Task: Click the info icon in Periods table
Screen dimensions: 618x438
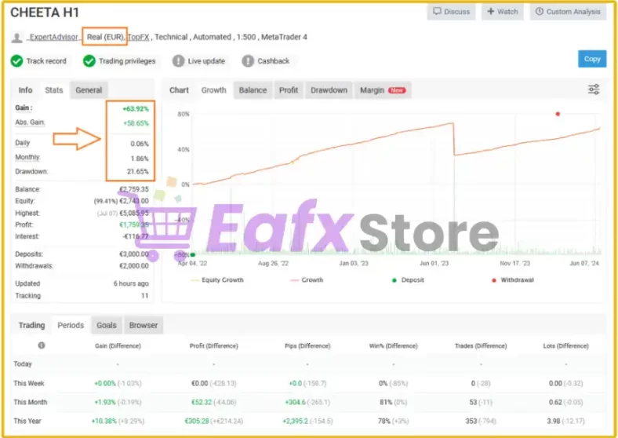Action: [42, 345]
